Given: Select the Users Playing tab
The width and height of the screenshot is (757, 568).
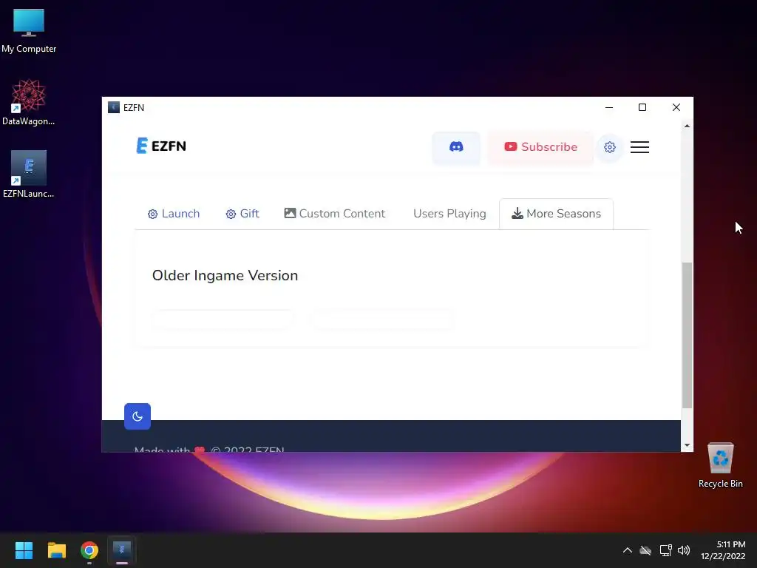Looking at the screenshot, I should (x=449, y=214).
